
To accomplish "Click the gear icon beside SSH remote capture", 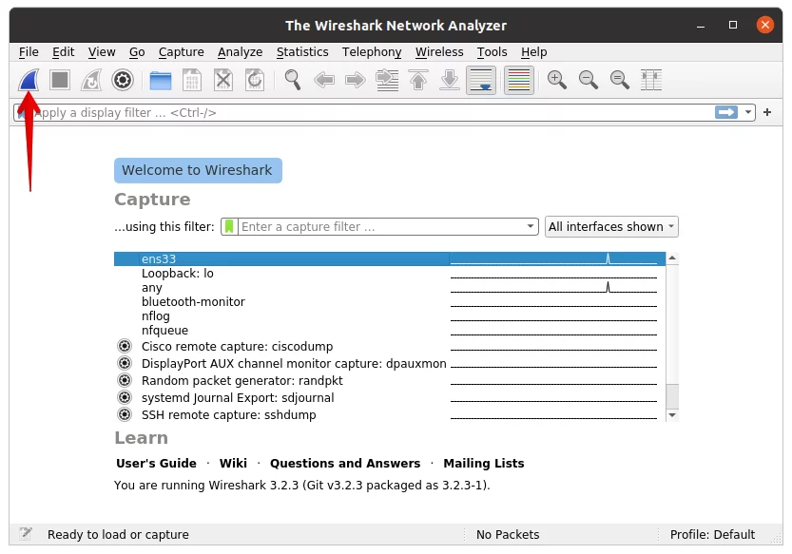I will (x=125, y=414).
